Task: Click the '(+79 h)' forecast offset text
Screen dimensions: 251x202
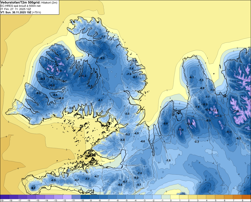Action: pos(37,12)
